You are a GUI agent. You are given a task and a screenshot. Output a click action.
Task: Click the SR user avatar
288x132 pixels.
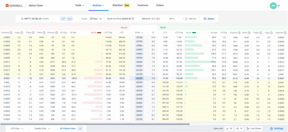coord(273,6)
